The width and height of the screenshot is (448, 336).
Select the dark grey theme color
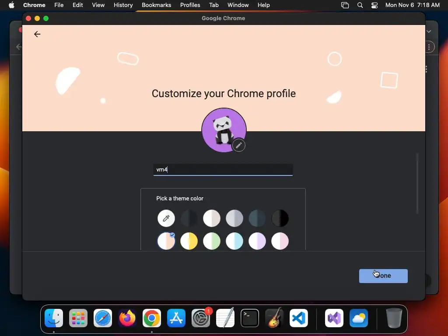(x=189, y=218)
